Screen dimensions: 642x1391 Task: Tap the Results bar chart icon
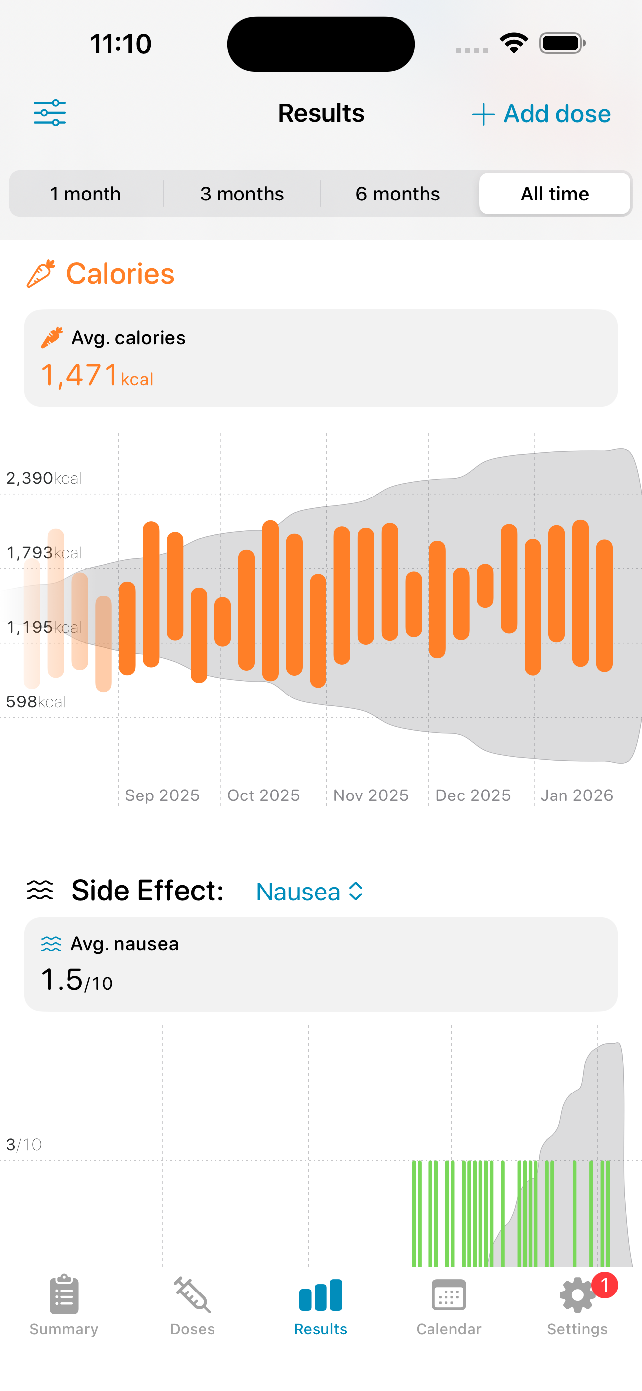(x=321, y=1295)
